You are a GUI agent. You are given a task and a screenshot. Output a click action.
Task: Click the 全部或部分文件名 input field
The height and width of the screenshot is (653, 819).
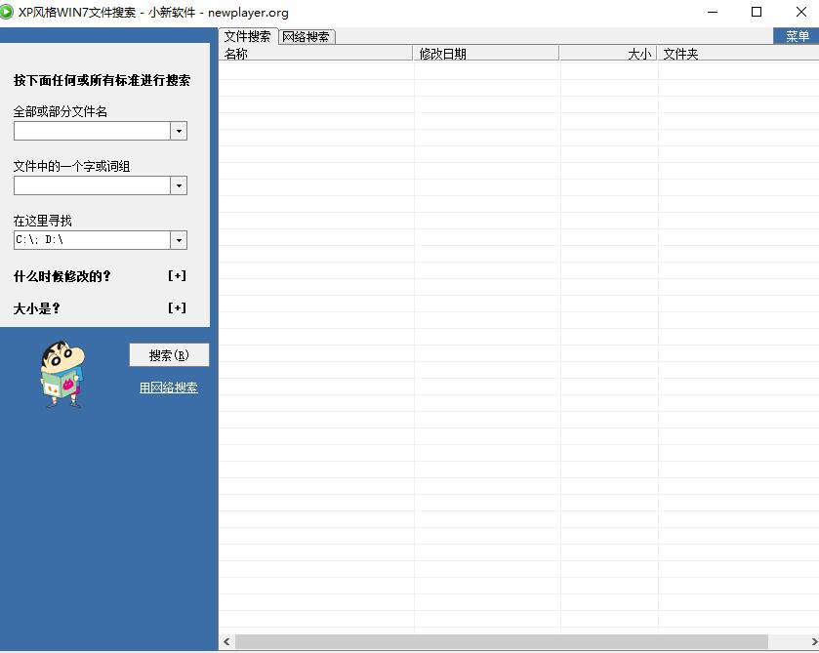(x=92, y=131)
